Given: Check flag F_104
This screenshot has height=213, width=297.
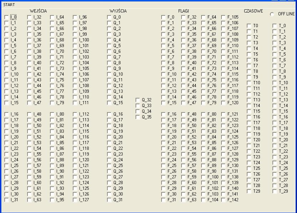Looking at the screenshot, I should coord(203,200).
